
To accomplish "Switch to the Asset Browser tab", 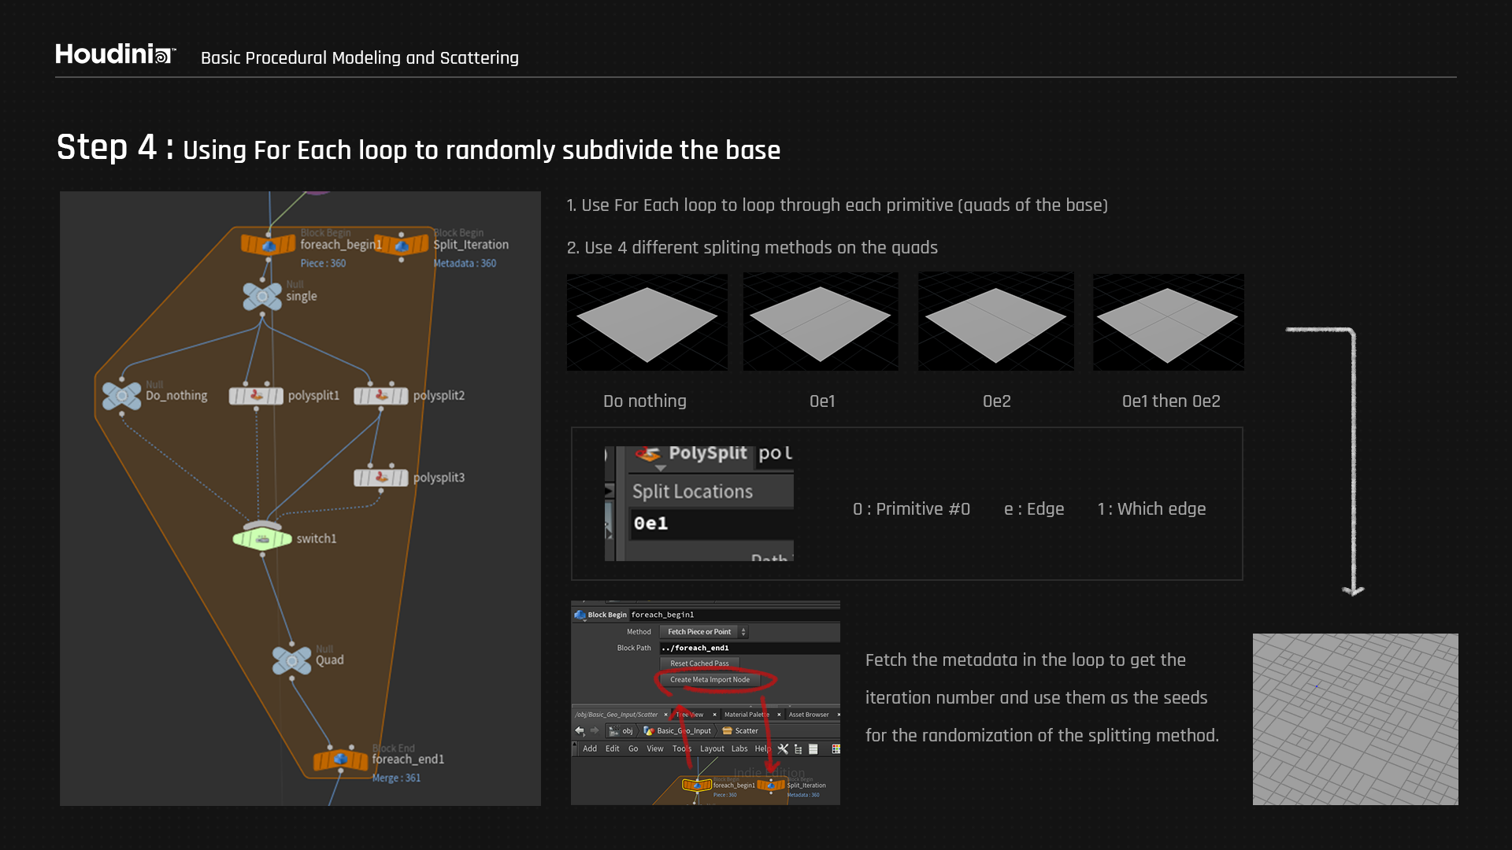I will pos(809,715).
